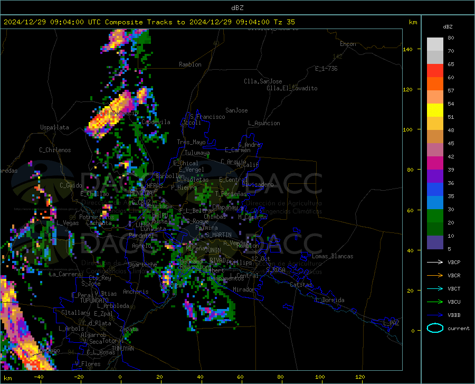Viewport: 475px width, 384px height.
Task: Click the 'Tres_Mayo' map label
Action: point(191,142)
